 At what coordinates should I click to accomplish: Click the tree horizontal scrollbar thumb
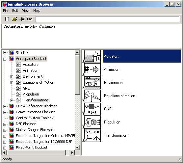click(x=36, y=152)
